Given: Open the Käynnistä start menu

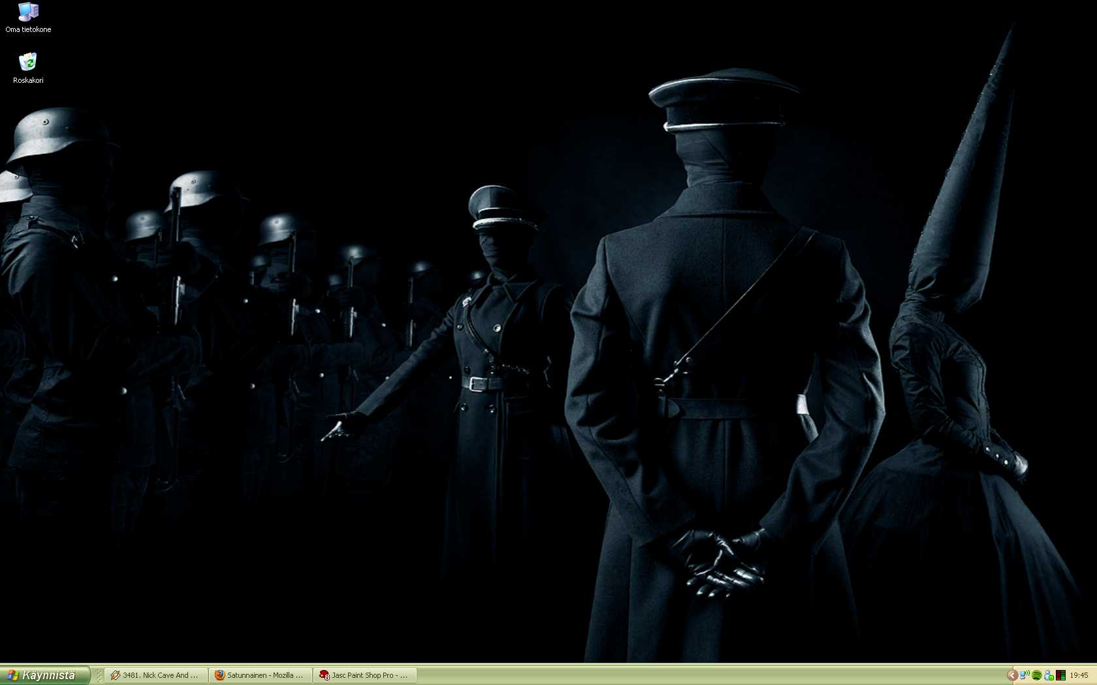Looking at the screenshot, I should (45, 675).
